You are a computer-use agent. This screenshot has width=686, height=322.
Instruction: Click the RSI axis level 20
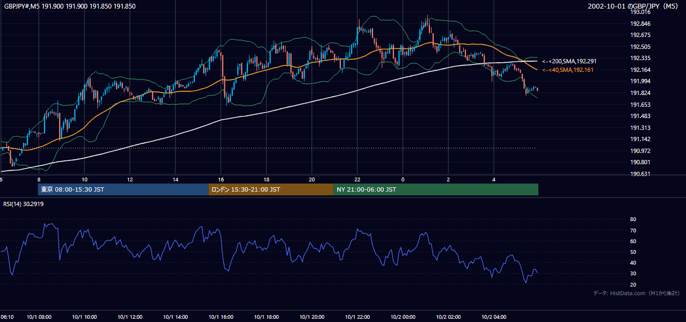pos(633,284)
